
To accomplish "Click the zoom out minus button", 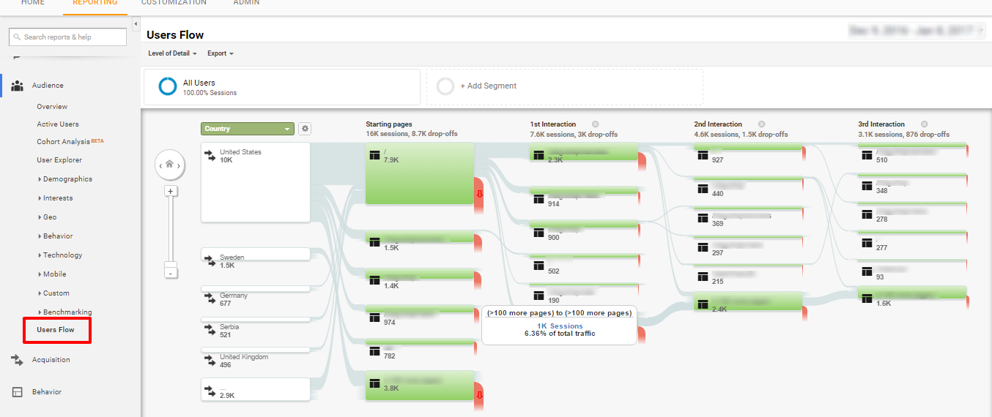I will point(171,272).
